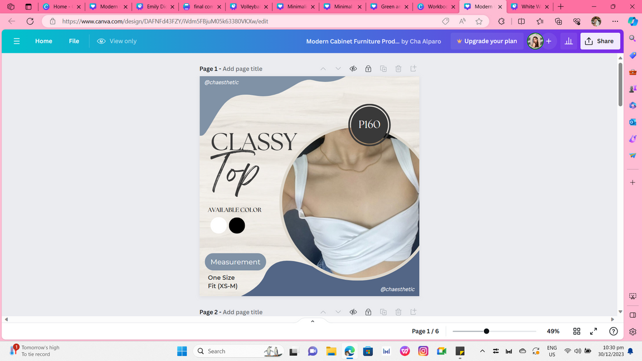Enter fullscreen presentation mode
The height and width of the screenshot is (361, 642).
pos(594,331)
